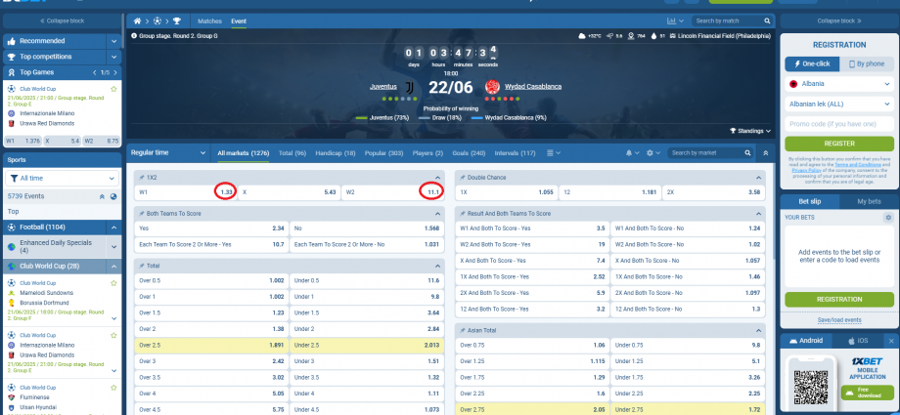Click the magnifier in market search box
Screen dimensions: 900x415
pos(747,153)
